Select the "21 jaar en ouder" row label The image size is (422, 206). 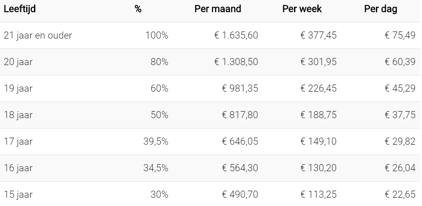(38, 36)
